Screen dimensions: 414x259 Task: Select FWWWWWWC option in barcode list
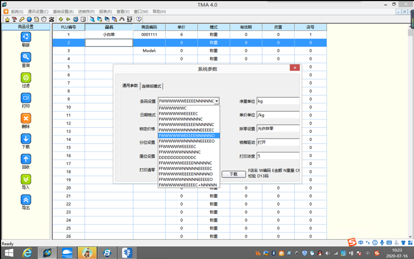click(x=173, y=108)
